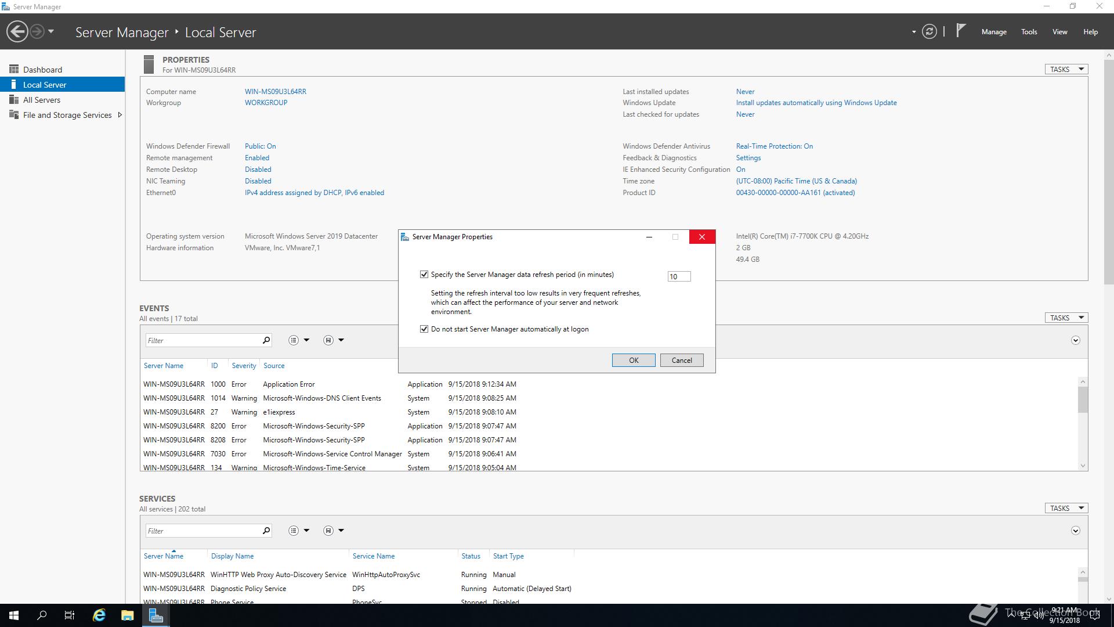Select Local Server in the sidebar
Image resolution: width=1114 pixels, height=627 pixels.
(62, 84)
